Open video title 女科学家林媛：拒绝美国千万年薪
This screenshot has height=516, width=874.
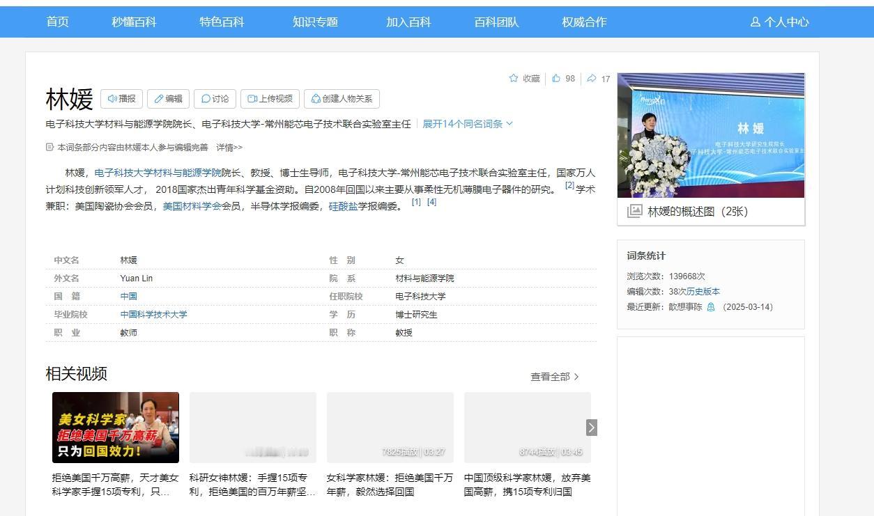pos(390,485)
